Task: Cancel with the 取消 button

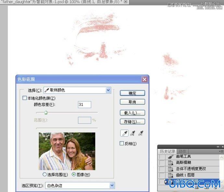Action: [x=132, y=102]
